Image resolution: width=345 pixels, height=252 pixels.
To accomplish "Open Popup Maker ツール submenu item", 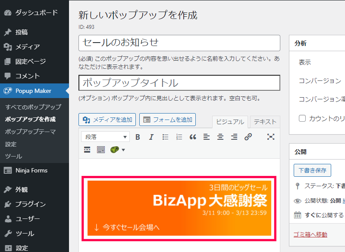I will tap(14, 157).
